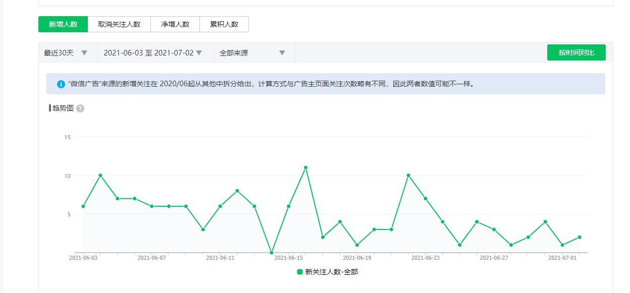Image resolution: width=630 pixels, height=293 pixels.
Task: Click the blue info icon in notice
Action: pyautogui.click(x=61, y=84)
